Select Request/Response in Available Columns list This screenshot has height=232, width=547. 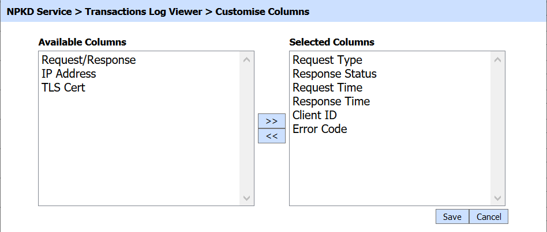(x=88, y=60)
